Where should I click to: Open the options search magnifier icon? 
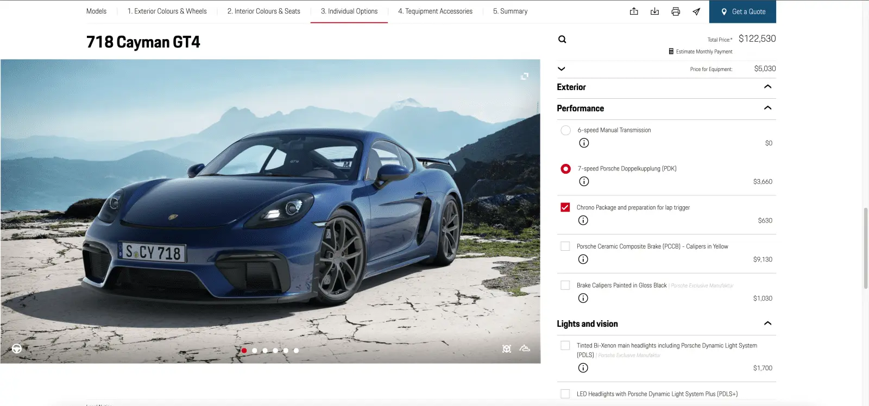point(562,39)
